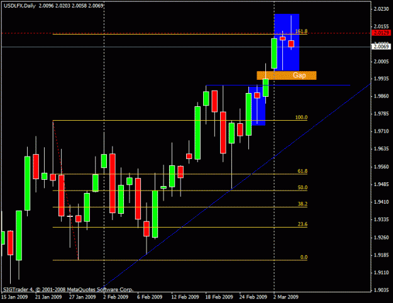393x303 pixels.
Task: Select the smaller blue rectangle below Gap
Action: tap(257, 106)
